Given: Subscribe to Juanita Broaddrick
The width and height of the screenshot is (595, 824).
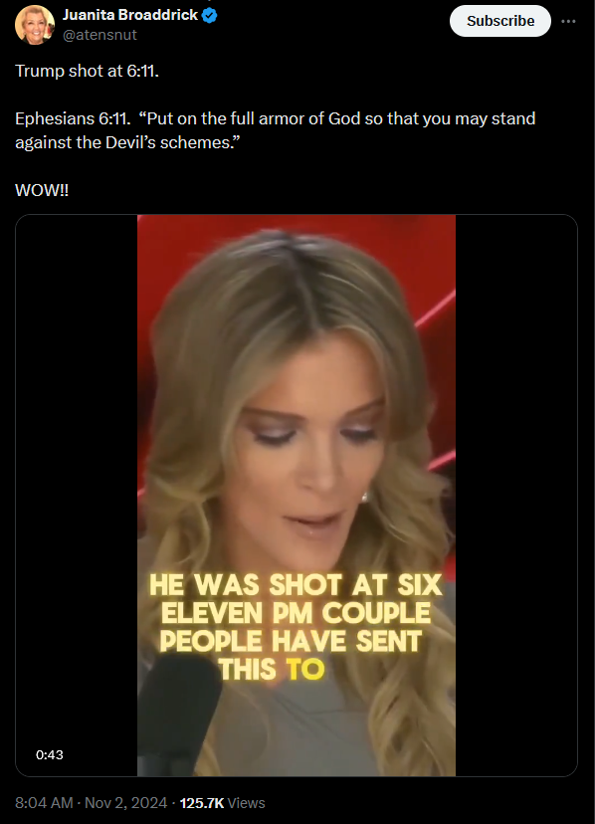Looking at the screenshot, I should 499,21.
